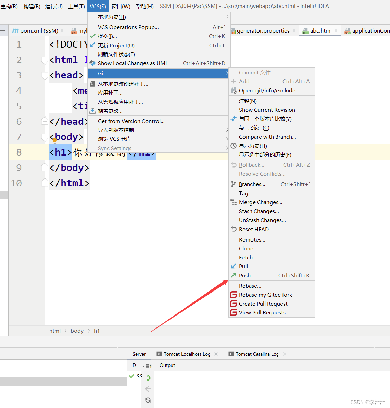This screenshot has width=390, height=408.
Task: Click the Rollback undo icon
Action: (x=234, y=165)
